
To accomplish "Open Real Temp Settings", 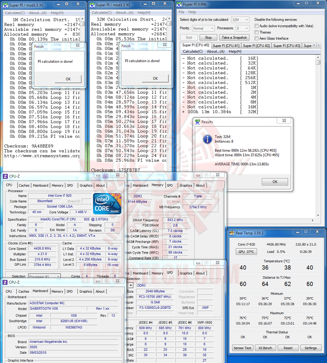I will pos(310,348).
